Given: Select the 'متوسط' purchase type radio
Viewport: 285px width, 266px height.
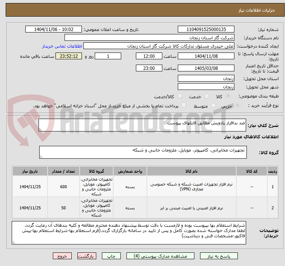Looking at the screenshot, I should [x=213, y=105].
